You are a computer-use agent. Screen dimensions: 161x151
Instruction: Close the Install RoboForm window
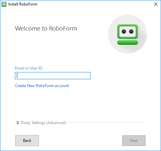(156, 4)
